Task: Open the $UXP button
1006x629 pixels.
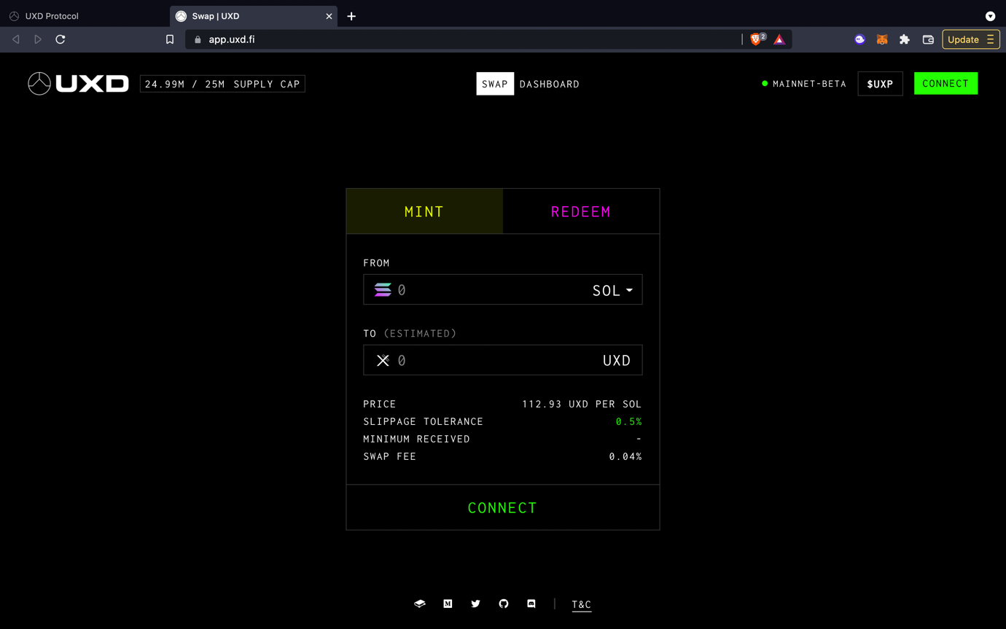Action: [880, 84]
